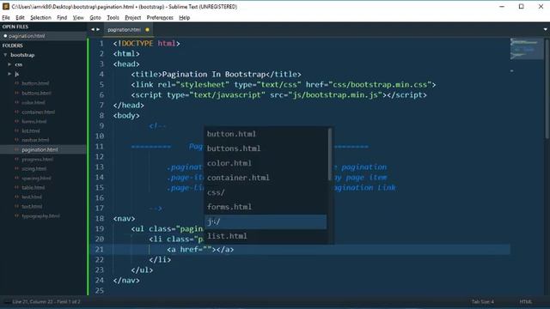Go to next tab with right arrow
550x309 pixels.
98,29
